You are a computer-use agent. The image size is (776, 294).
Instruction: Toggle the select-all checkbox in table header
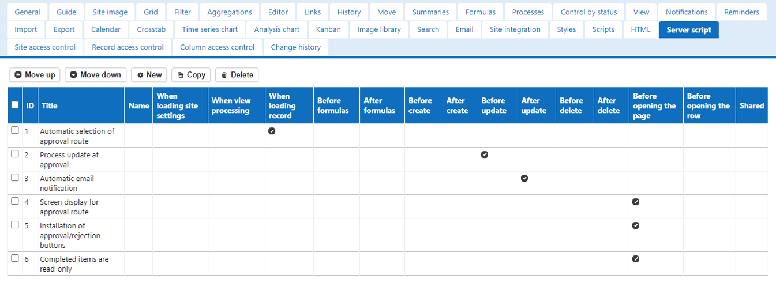(x=15, y=105)
